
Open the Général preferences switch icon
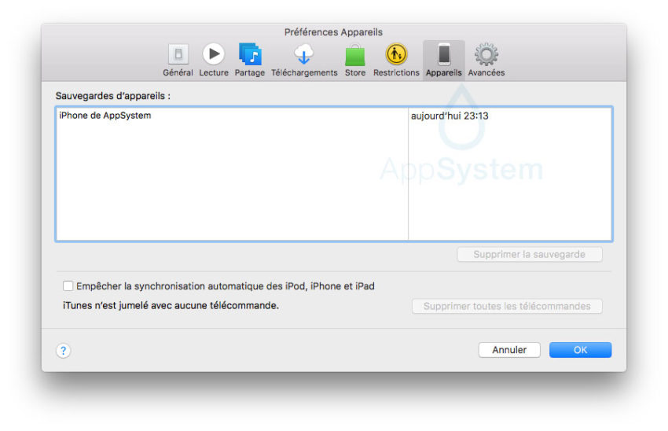click(178, 54)
